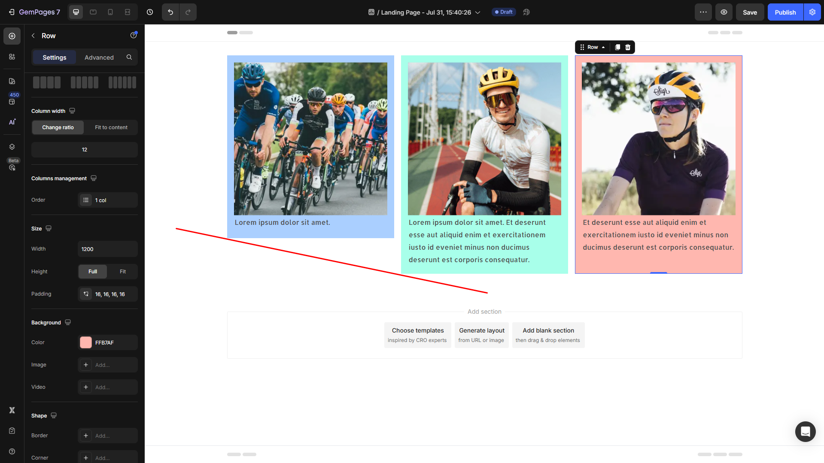This screenshot has height=463, width=824.
Task: Open version history clock icon
Action: point(150,12)
